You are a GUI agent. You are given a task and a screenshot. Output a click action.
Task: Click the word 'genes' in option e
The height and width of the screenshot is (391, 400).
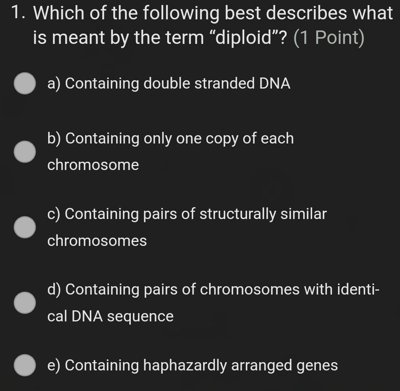[x=317, y=365]
